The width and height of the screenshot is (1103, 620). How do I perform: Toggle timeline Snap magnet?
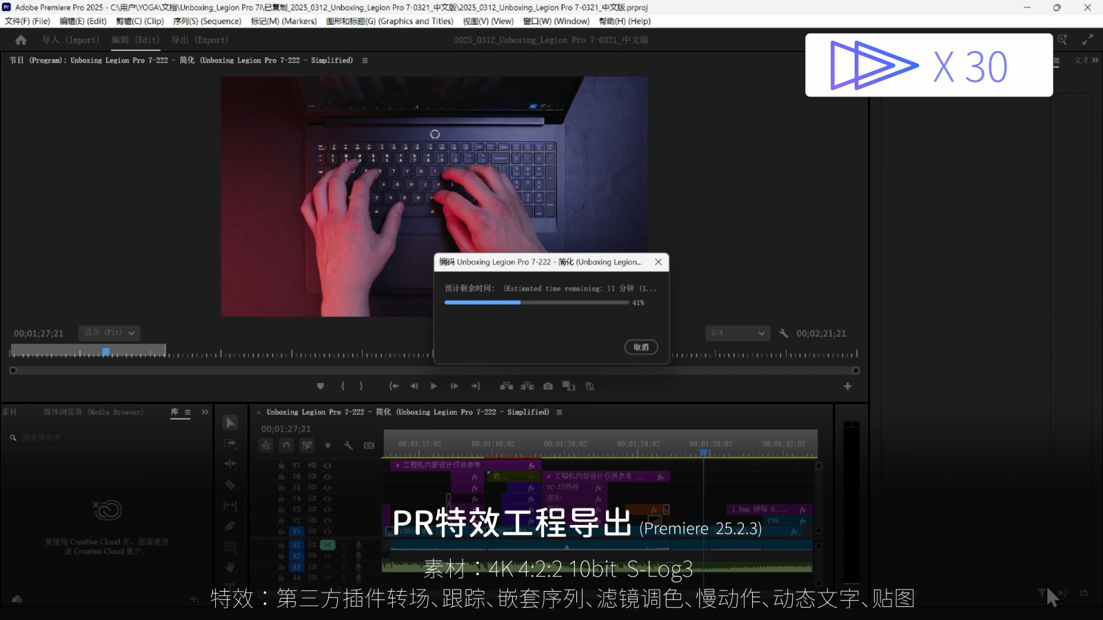pos(286,446)
